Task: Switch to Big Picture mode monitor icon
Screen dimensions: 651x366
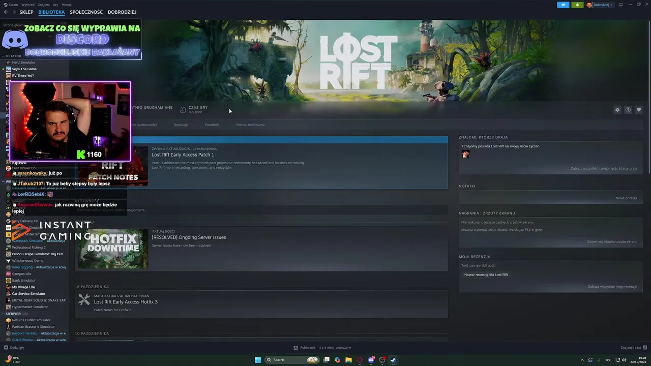Action: [620, 5]
